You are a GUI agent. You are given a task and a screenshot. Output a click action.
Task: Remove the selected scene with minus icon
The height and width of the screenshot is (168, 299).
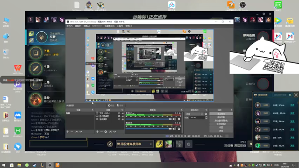[72, 132]
